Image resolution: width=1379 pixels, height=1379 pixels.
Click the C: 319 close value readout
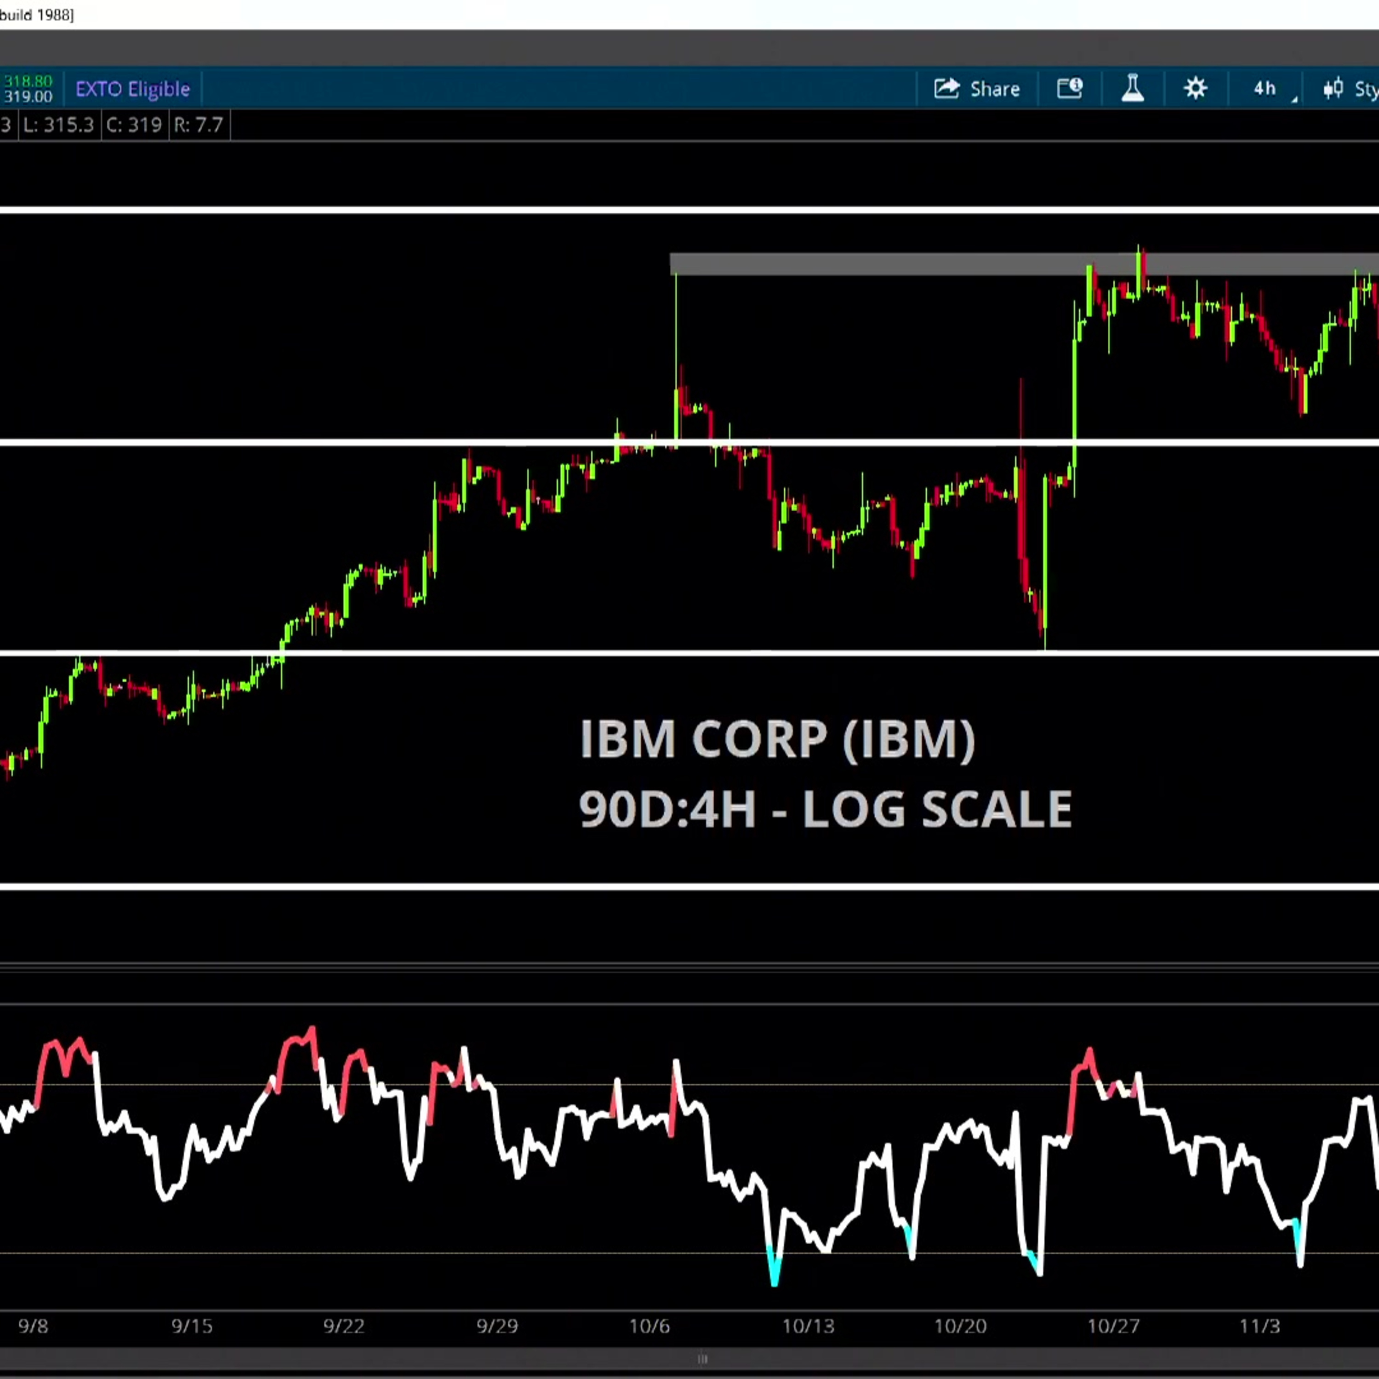tap(135, 125)
